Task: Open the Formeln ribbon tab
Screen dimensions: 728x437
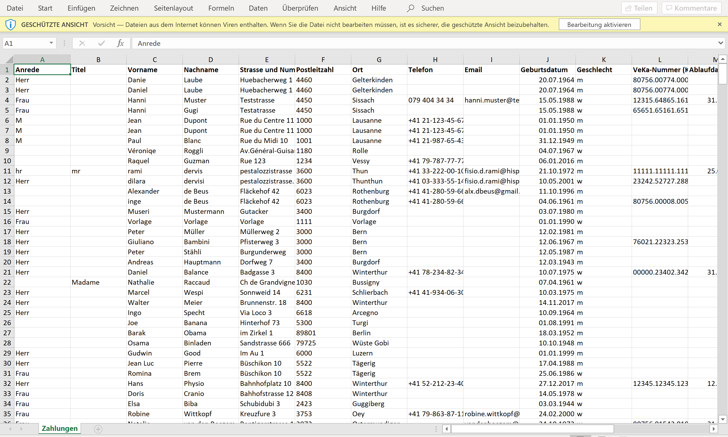Action: point(221,8)
